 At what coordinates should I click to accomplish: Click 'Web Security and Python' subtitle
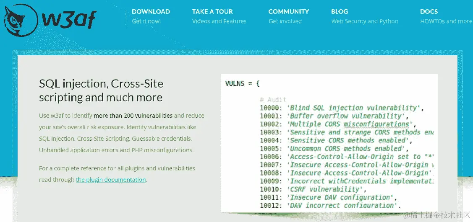(x=365, y=21)
